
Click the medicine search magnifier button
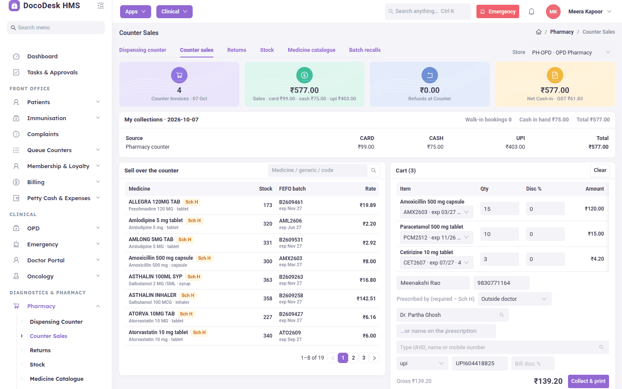374,170
